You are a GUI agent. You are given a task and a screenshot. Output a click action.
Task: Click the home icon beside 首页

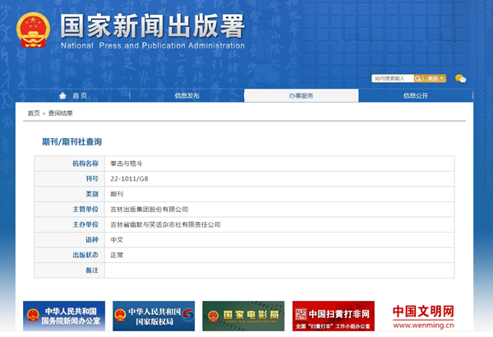pos(62,95)
